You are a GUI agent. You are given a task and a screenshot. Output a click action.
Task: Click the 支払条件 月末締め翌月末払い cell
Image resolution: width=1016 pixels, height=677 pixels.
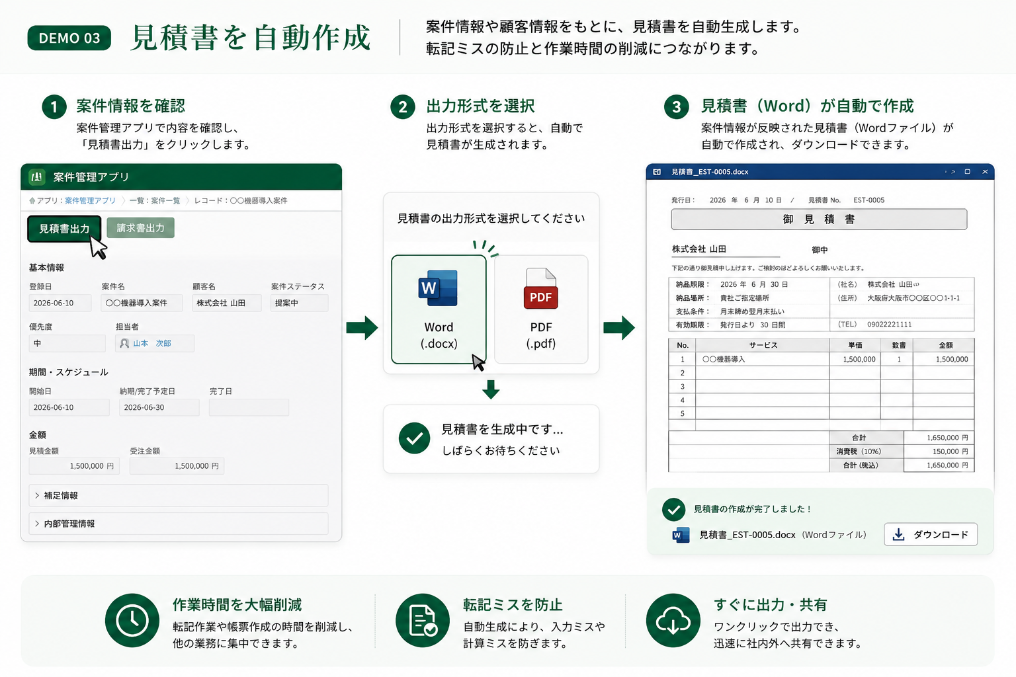pyautogui.click(x=749, y=311)
